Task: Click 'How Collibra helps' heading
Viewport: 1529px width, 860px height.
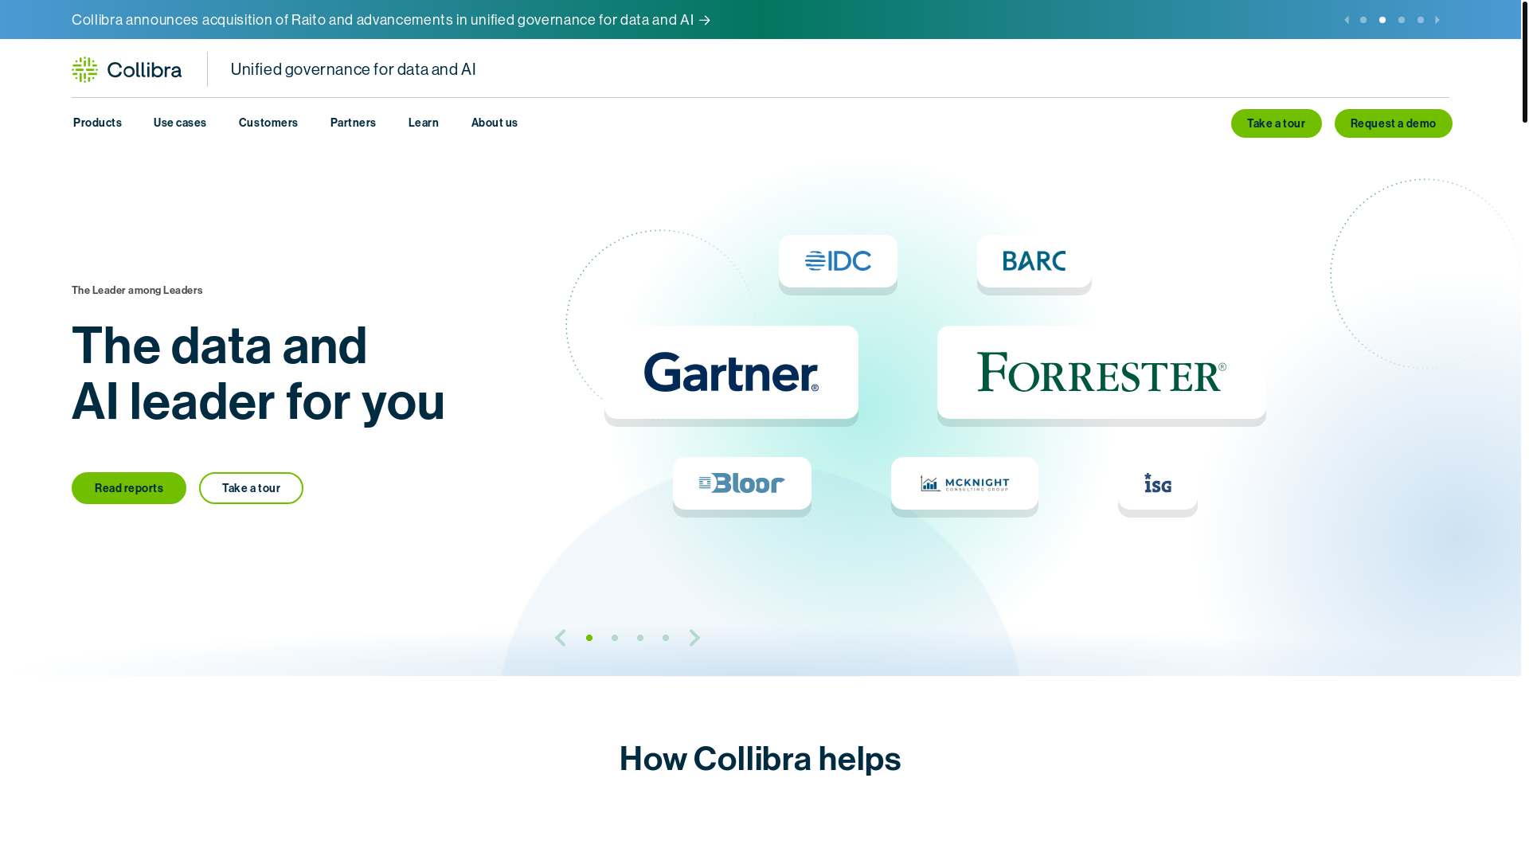Action: point(761,759)
